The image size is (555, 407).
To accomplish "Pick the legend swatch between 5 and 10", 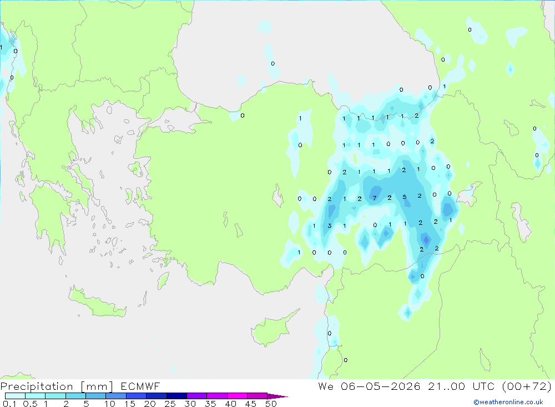I will pyautogui.click(x=96, y=396).
